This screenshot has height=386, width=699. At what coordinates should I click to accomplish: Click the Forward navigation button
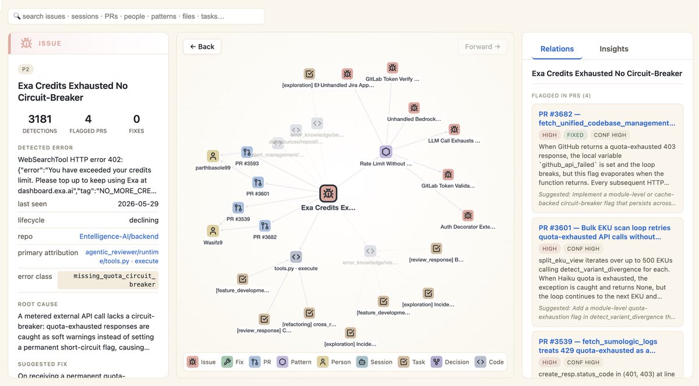tap(482, 47)
